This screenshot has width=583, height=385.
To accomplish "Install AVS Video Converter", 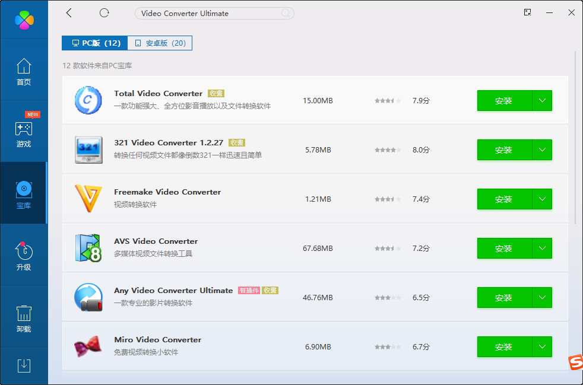I will [504, 248].
